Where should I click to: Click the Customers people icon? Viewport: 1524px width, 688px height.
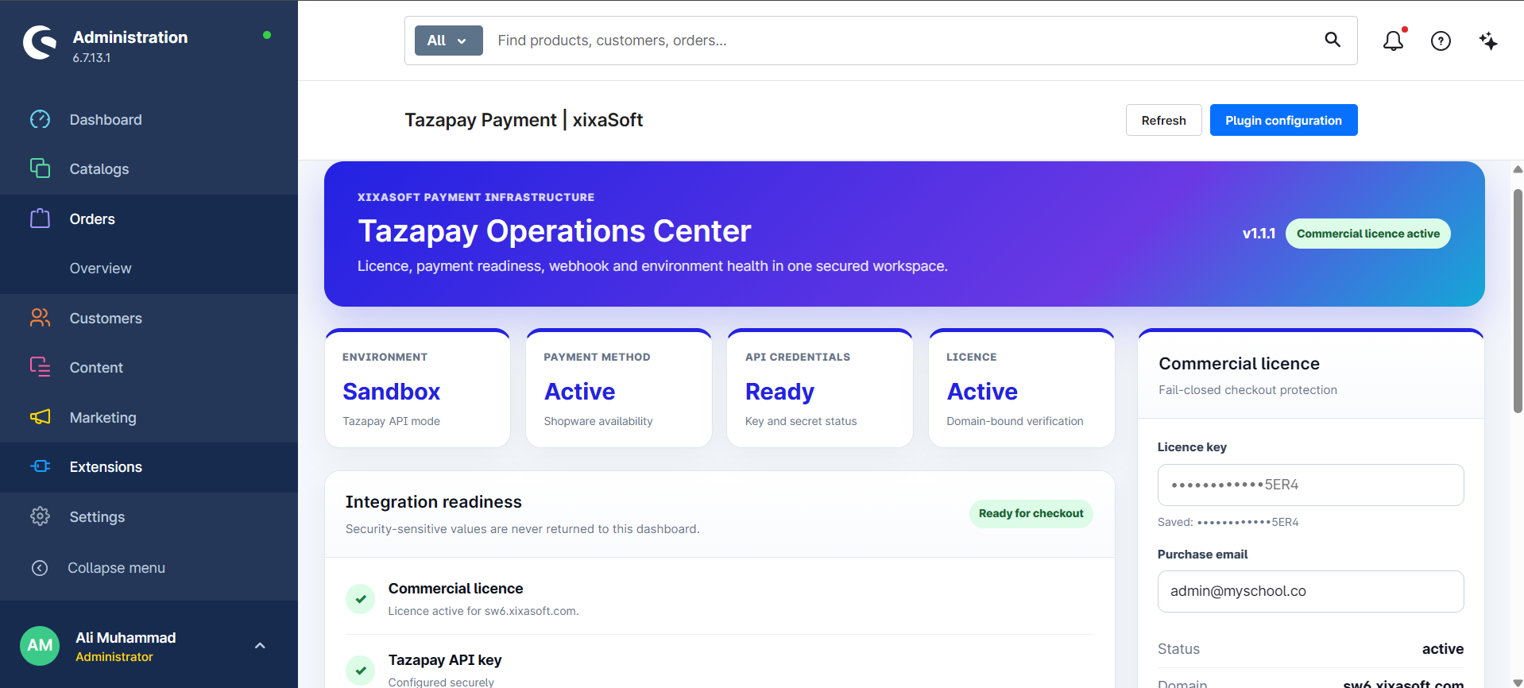point(40,318)
